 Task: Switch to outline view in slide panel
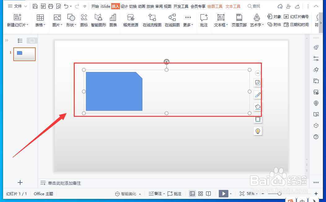(20, 41)
